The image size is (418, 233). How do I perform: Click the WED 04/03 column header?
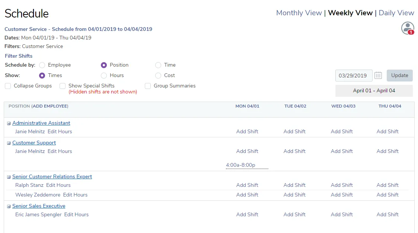pos(343,106)
